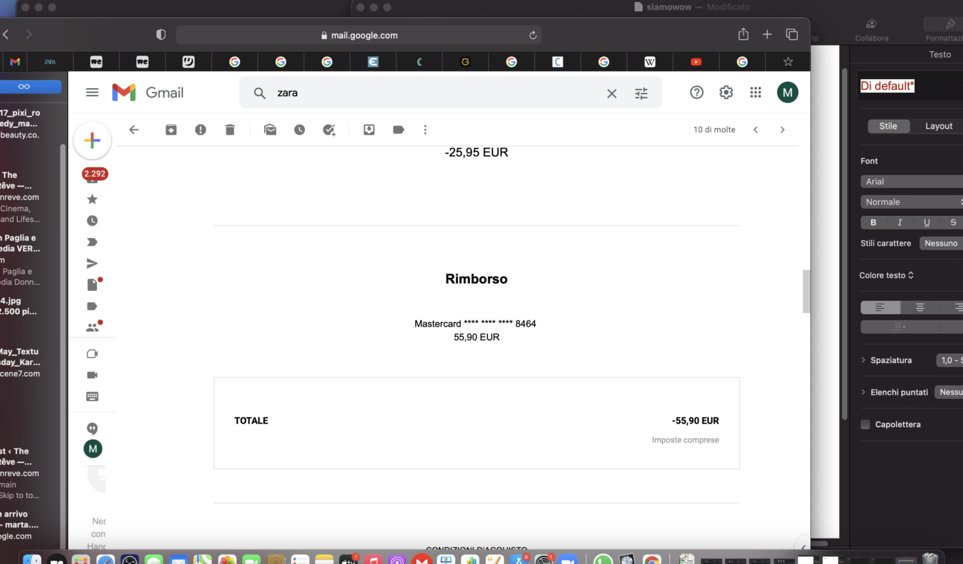Open the Di default paragraph style menu
The image size is (963, 564).
point(909,86)
